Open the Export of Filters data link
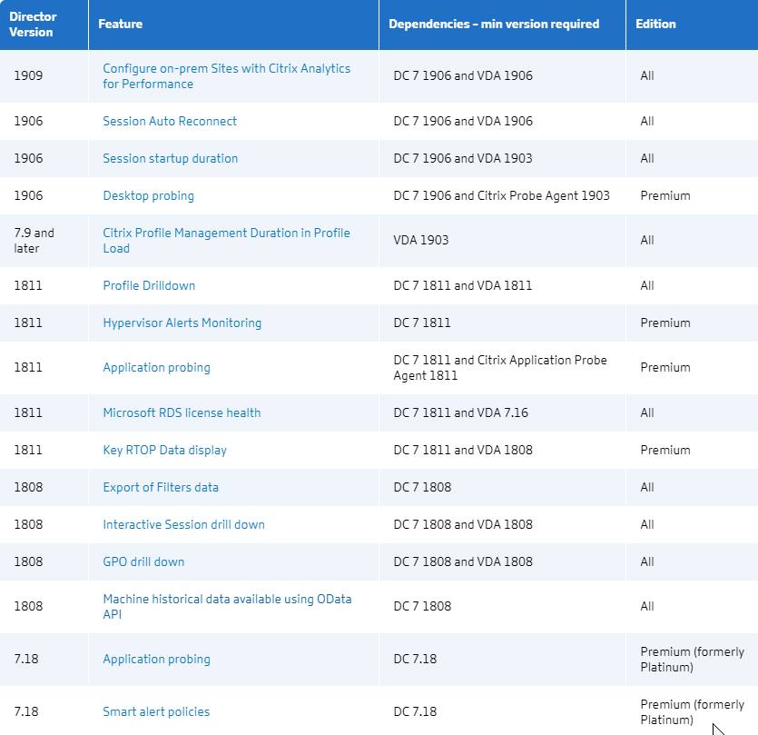758x735 pixels. (x=161, y=487)
